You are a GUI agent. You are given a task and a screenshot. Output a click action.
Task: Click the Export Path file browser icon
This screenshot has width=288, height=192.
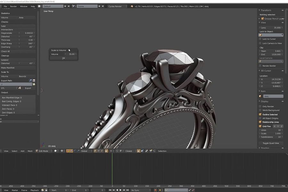pyautogui.click(x=34, y=84)
